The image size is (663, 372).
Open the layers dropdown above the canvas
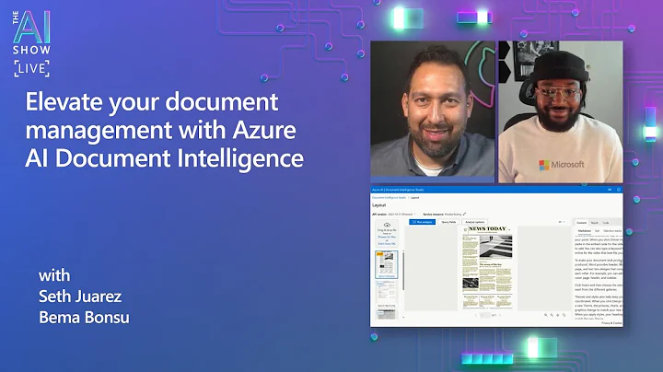pyautogui.click(x=562, y=222)
